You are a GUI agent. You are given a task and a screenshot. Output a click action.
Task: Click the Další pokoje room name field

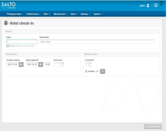click(x=97, y=42)
